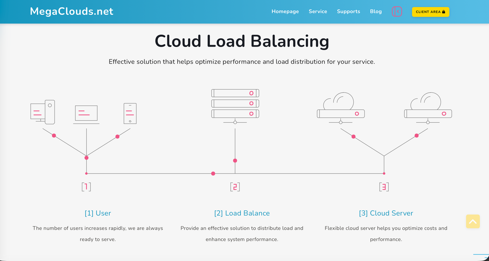Open the Homepage menu item
Viewport: 489px width, 261px height.
point(285,12)
